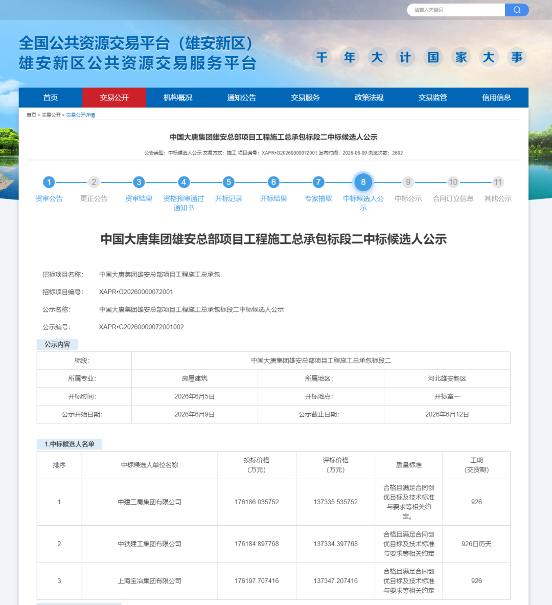Click the 交易公开详情 breadcrumb link
Viewport: 552px width, 605px height.
pos(80,115)
